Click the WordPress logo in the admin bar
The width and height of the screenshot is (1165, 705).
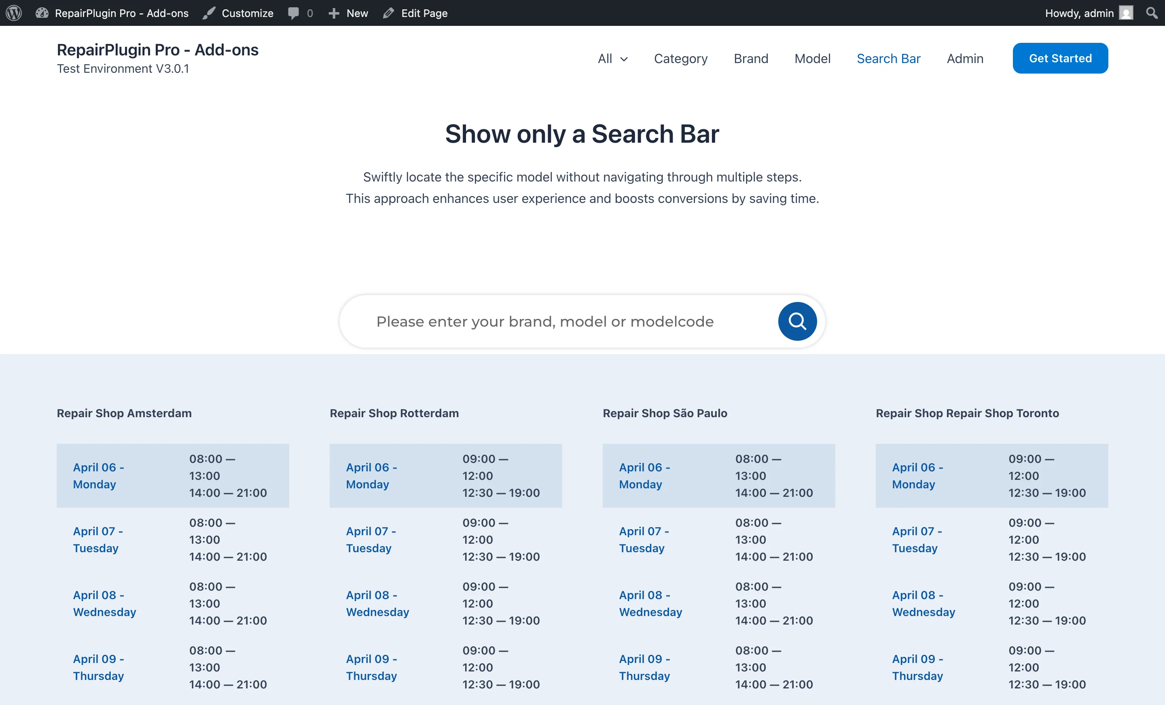pos(14,13)
